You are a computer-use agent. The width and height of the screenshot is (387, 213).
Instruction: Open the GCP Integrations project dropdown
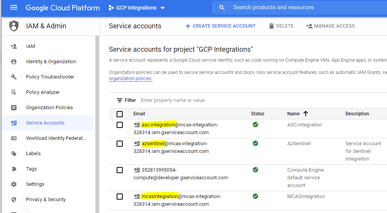pyautogui.click(x=137, y=8)
